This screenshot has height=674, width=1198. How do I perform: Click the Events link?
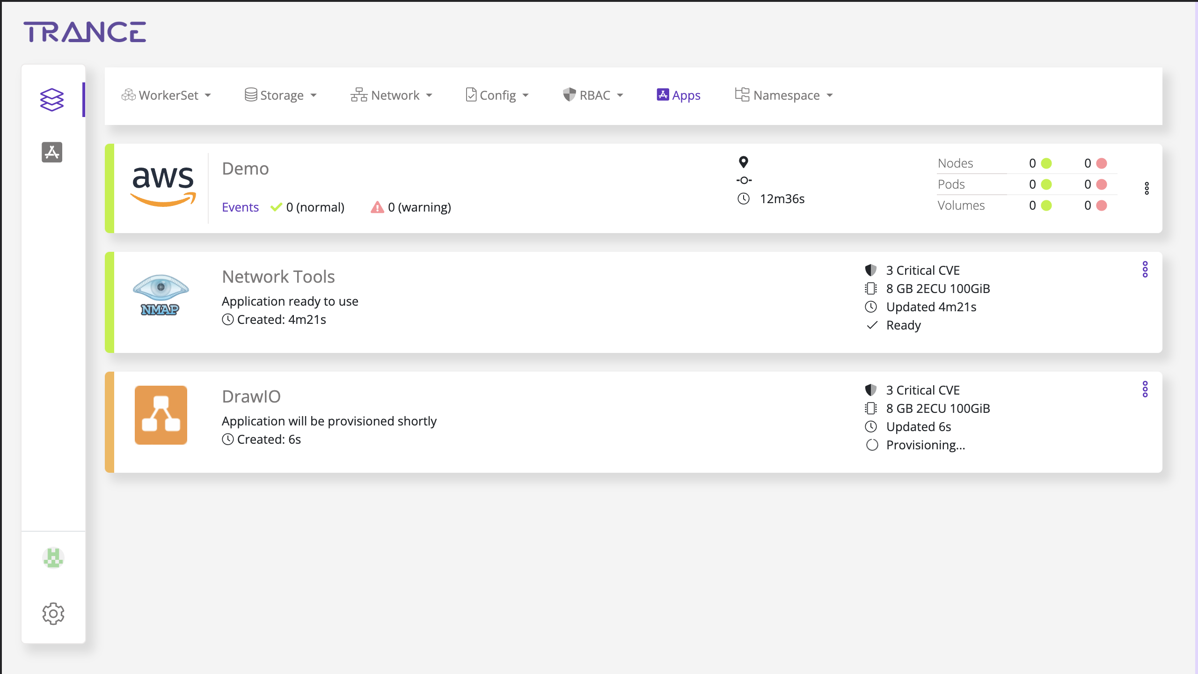pos(240,207)
